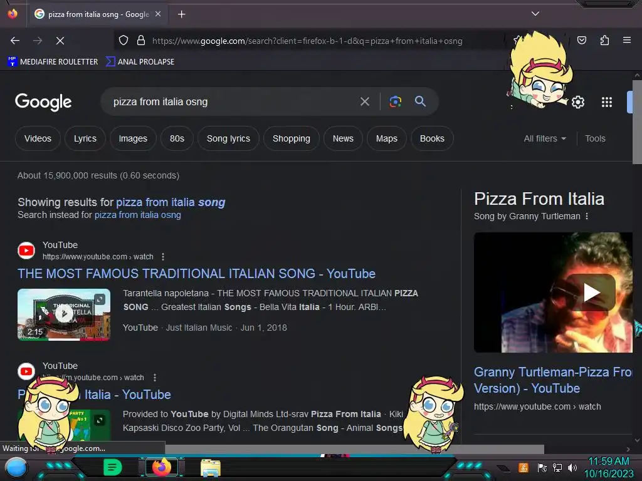The image size is (642, 481).
Task: Open the taskbar clock showing 11:59 AM
Action: click(x=608, y=467)
